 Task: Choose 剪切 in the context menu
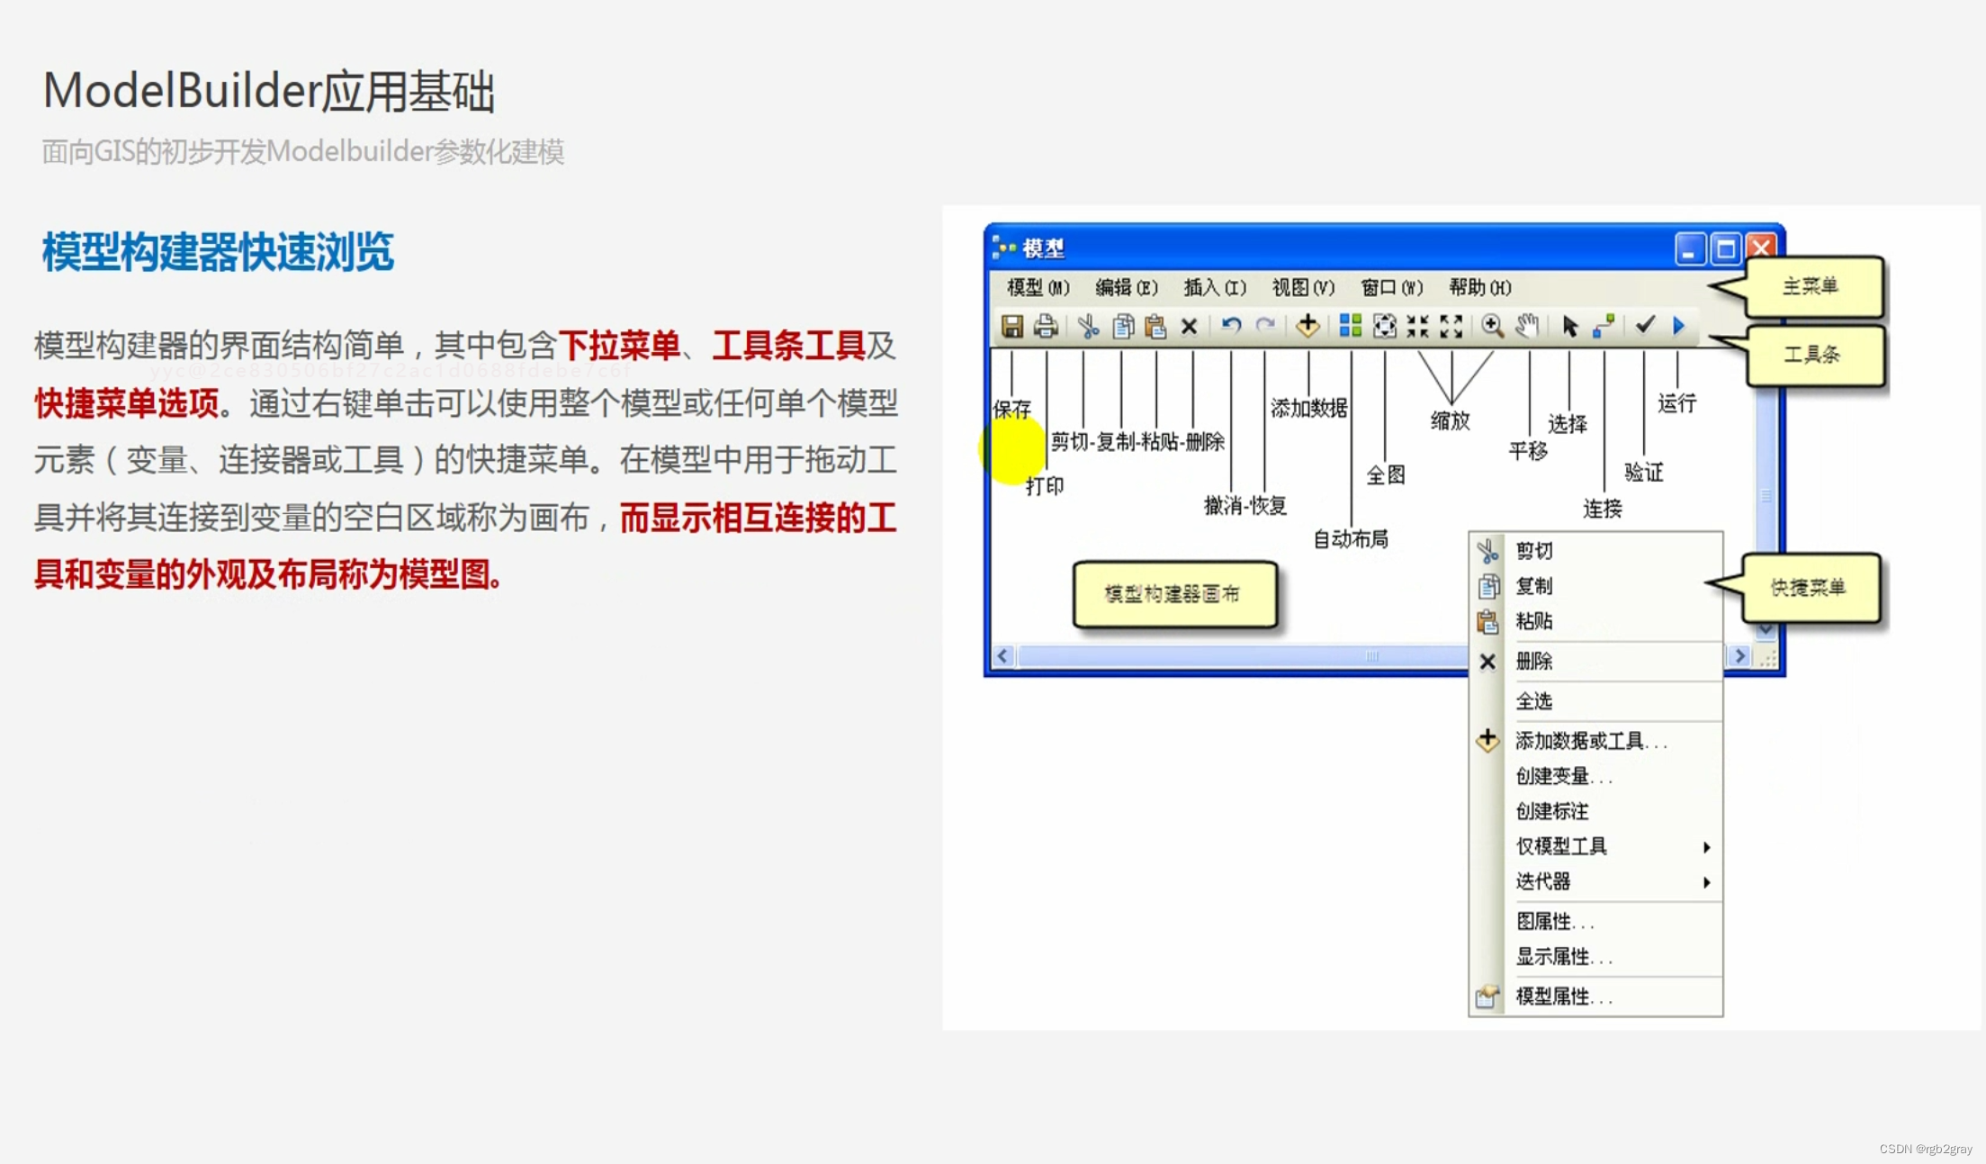pos(1595,551)
